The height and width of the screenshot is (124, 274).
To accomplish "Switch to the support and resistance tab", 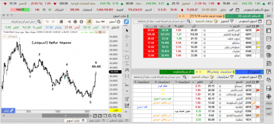I will (x=182, y=72).
